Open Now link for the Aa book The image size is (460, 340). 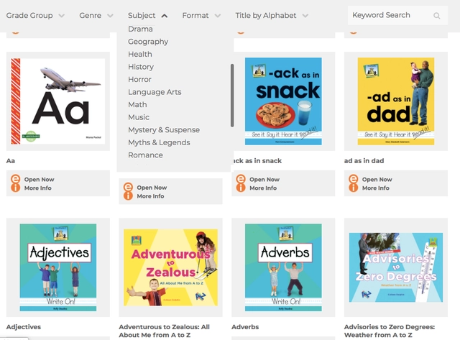39,180
